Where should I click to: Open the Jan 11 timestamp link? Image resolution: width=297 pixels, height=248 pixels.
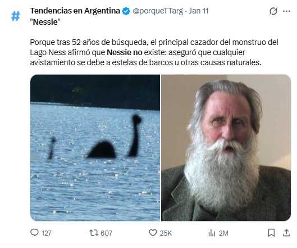pos(199,11)
